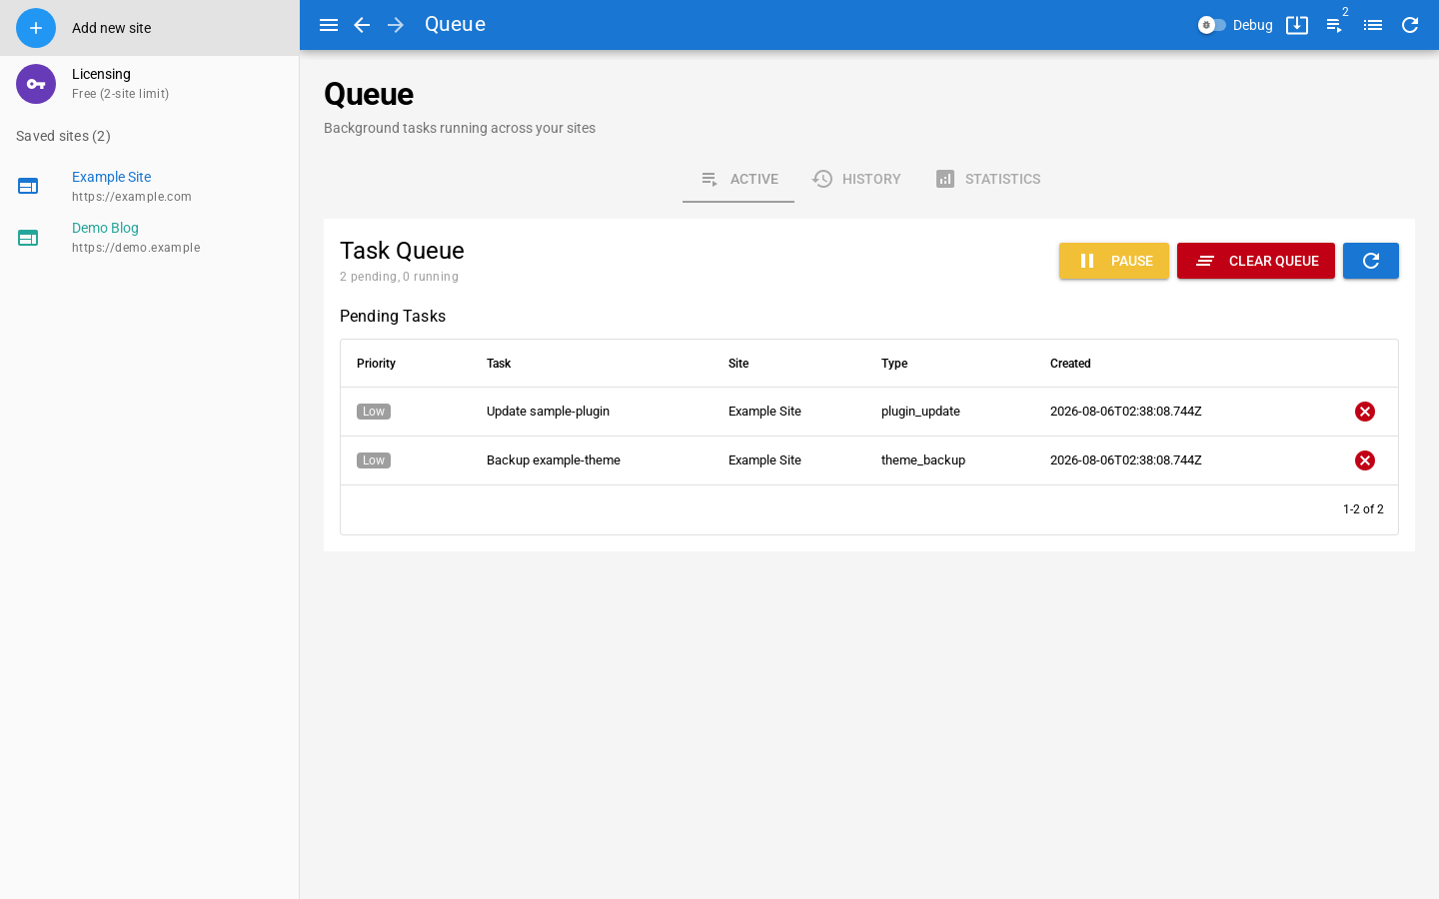The width and height of the screenshot is (1439, 899).
Task: Select Add new site label
Action: click(111, 28)
